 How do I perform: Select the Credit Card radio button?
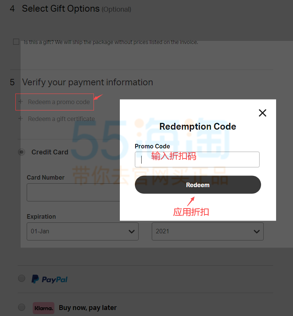click(21, 152)
